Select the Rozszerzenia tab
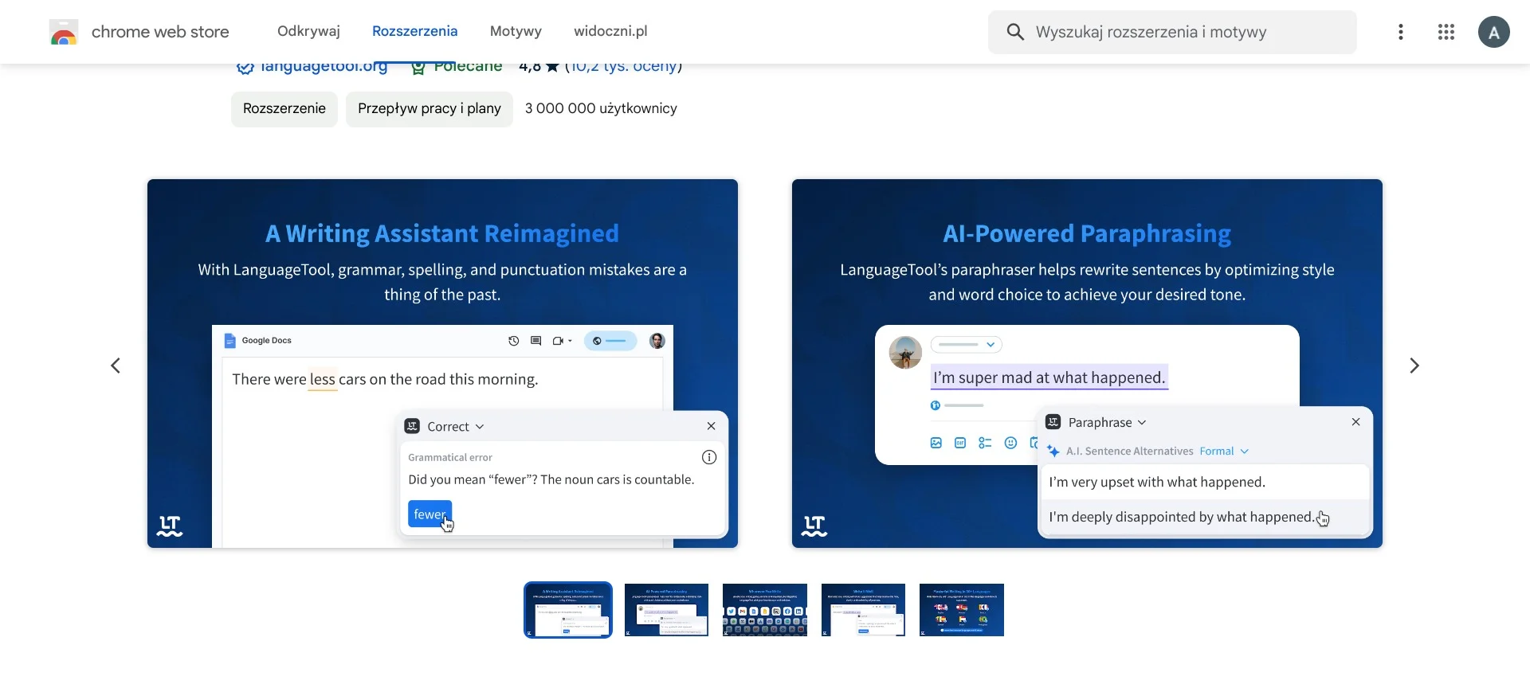Screen dimensions: 1530x692 (x=414, y=31)
